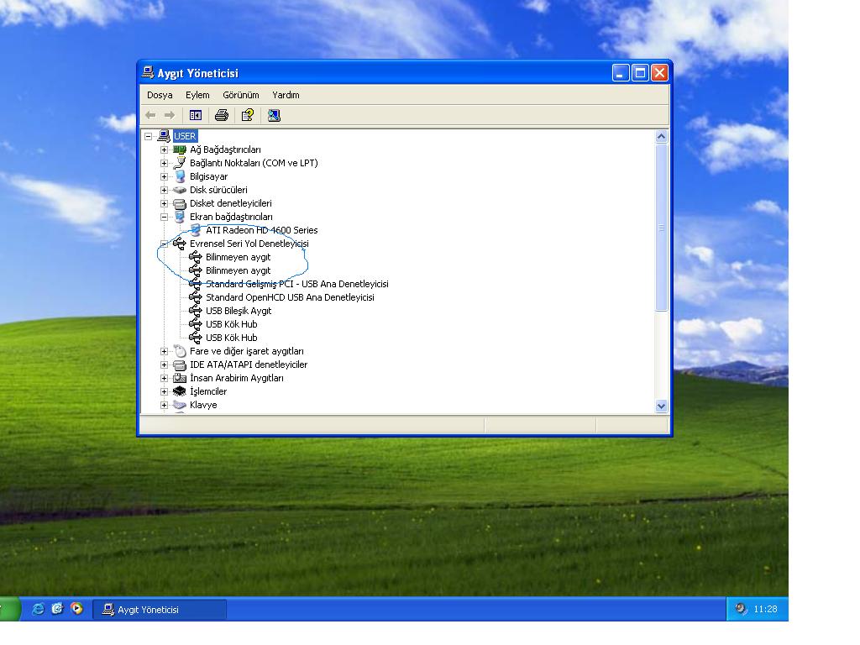Click the İnsan Arabirim Aygıtları icon
860x645 pixels.
click(180, 378)
